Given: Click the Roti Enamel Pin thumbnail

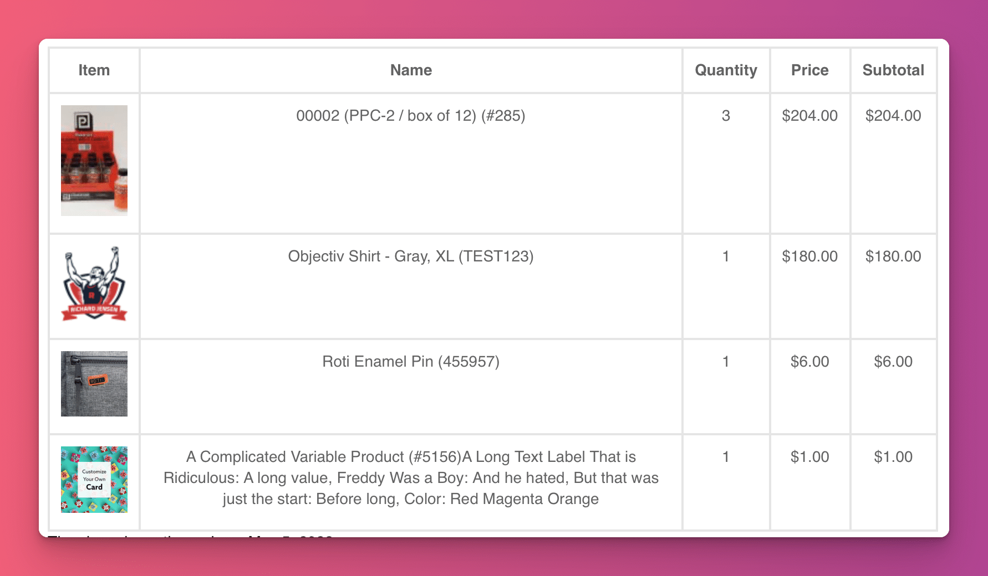Looking at the screenshot, I should click(94, 384).
